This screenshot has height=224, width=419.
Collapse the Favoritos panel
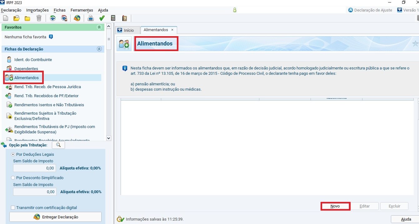pyautogui.click(x=99, y=27)
